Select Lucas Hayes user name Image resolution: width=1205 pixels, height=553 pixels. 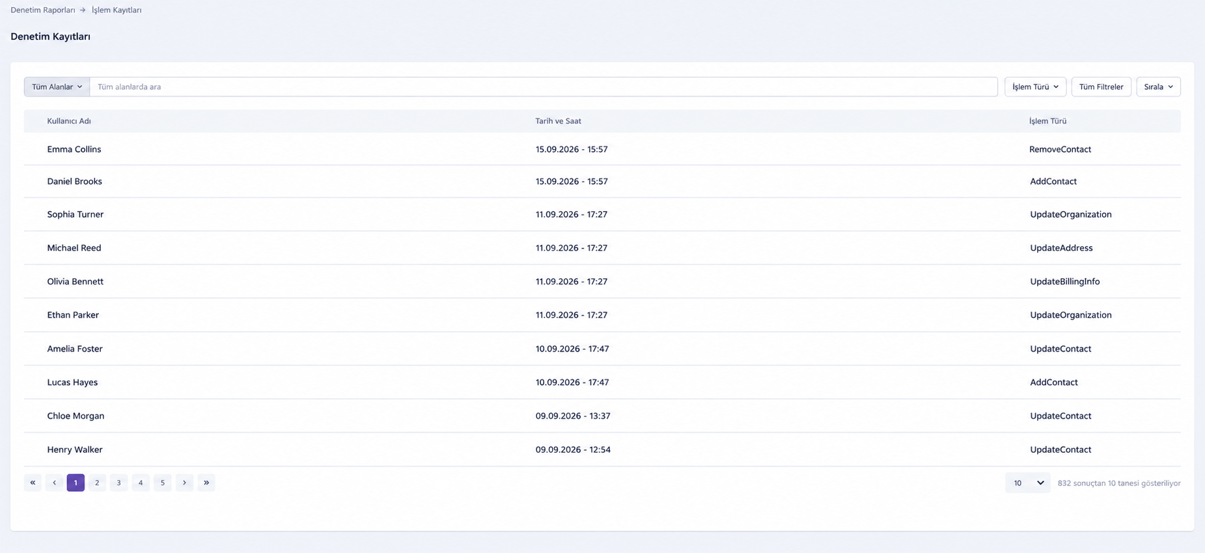pyautogui.click(x=72, y=383)
